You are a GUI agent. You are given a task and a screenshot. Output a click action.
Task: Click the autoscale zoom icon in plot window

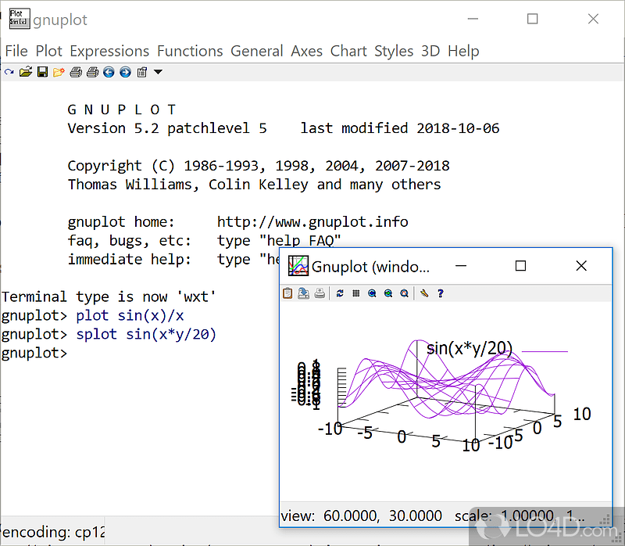coord(404,293)
